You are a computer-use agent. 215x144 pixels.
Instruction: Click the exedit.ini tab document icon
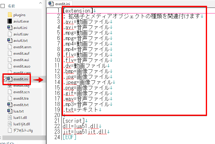coord(51,4)
